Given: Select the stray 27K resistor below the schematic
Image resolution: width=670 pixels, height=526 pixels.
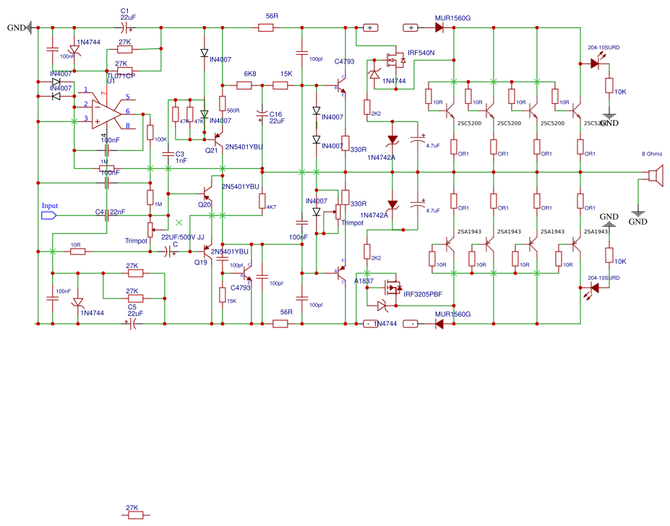Looking at the screenshot, I should coord(135,515).
